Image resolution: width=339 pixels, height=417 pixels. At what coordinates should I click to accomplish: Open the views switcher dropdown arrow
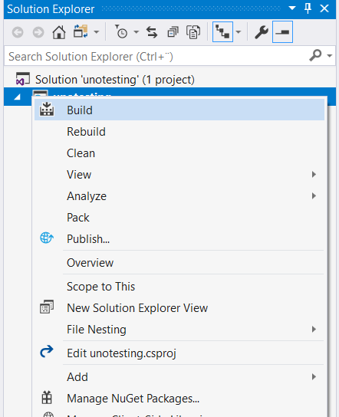point(97,32)
